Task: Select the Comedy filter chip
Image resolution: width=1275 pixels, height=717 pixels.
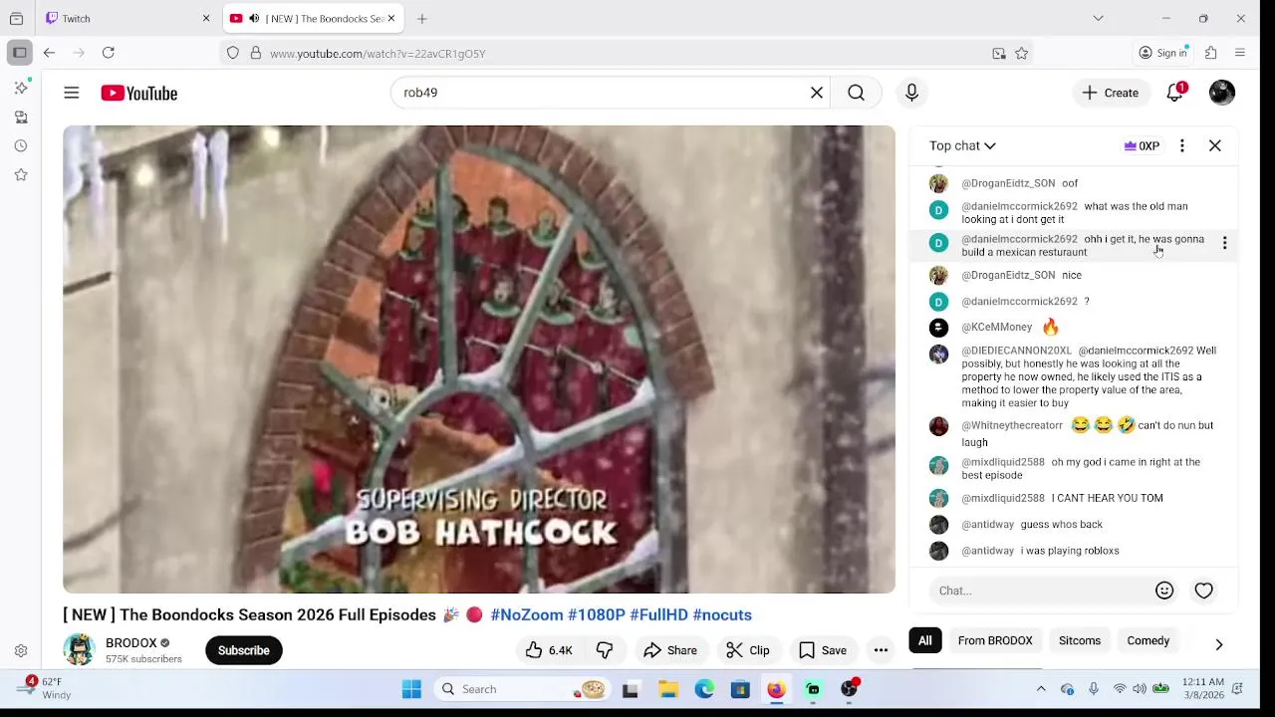Action: pos(1148,640)
